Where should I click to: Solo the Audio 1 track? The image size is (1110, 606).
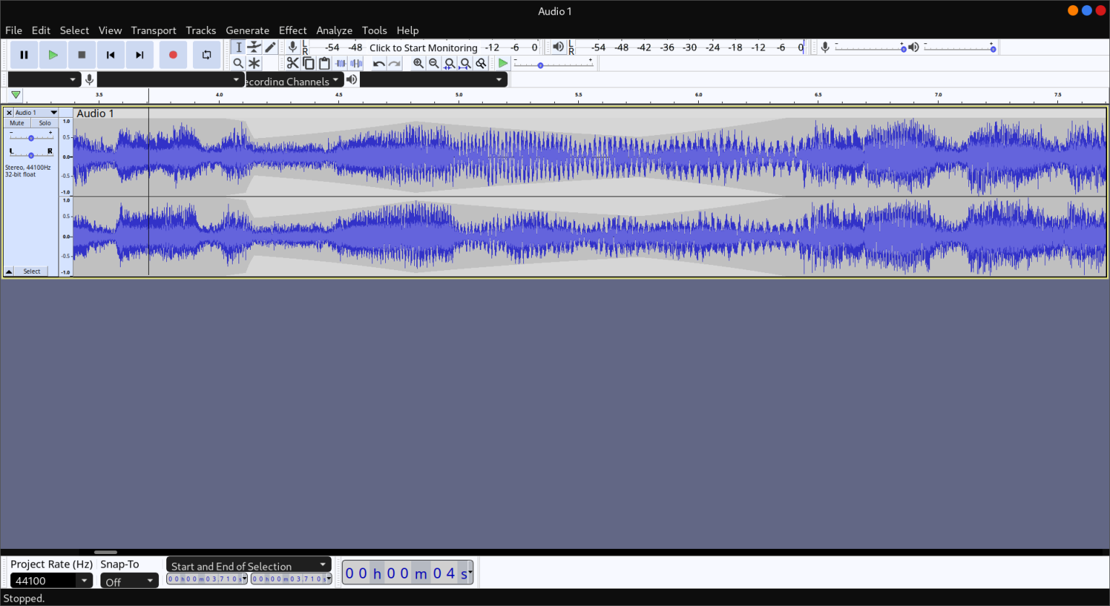[45, 122]
